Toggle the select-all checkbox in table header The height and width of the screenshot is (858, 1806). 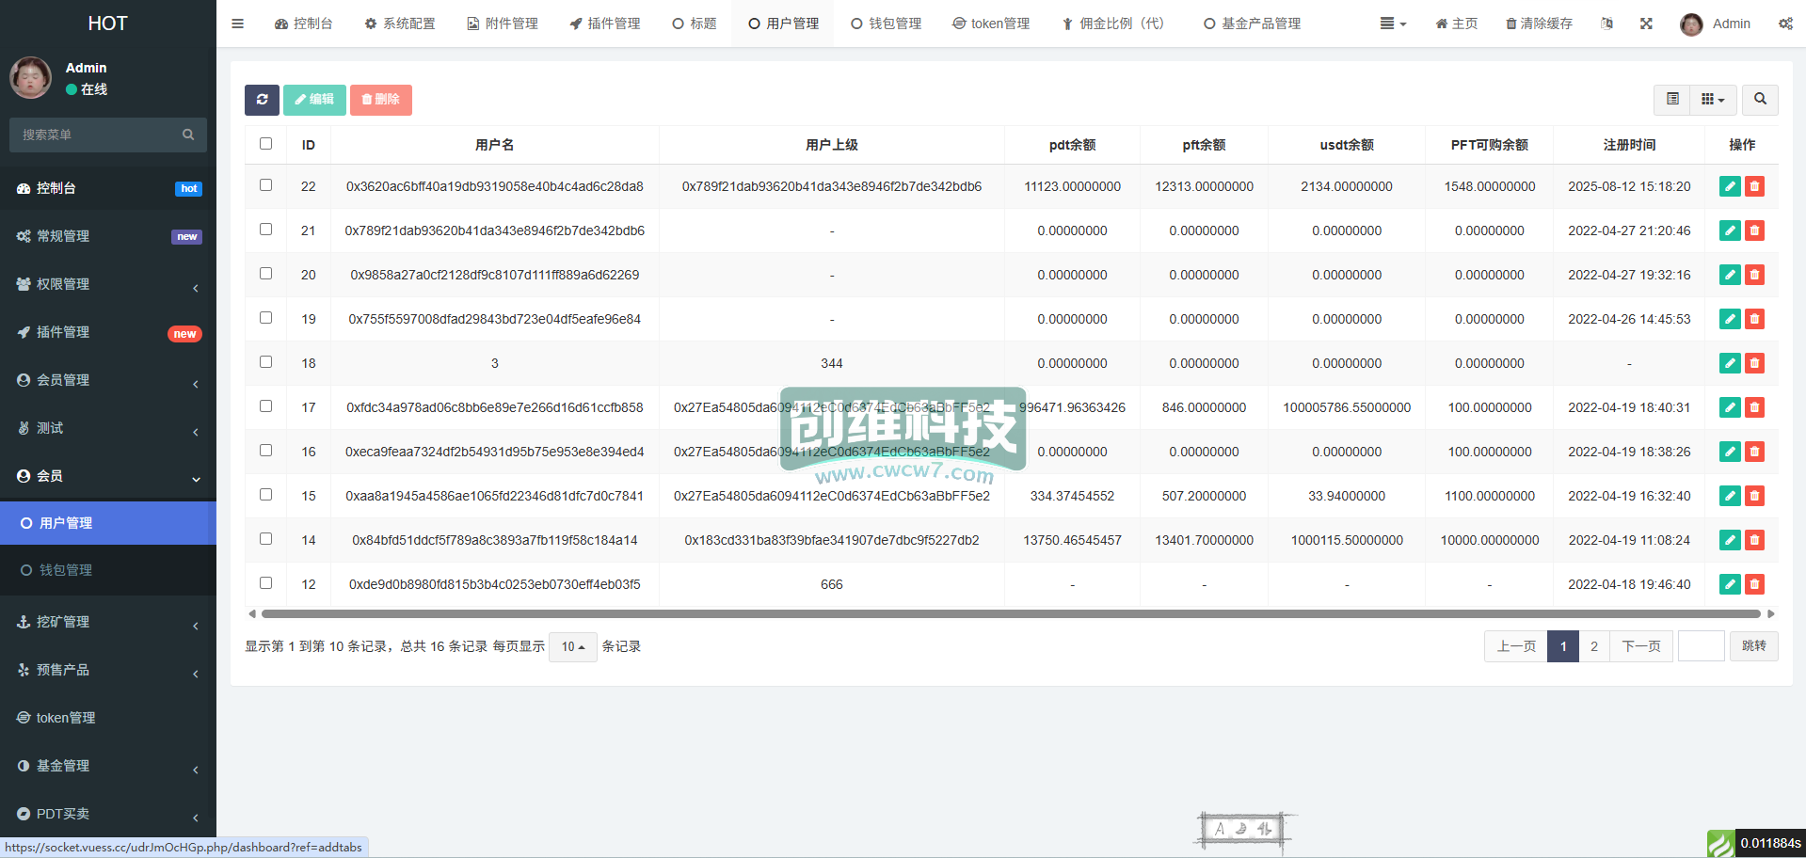click(x=265, y=144)
